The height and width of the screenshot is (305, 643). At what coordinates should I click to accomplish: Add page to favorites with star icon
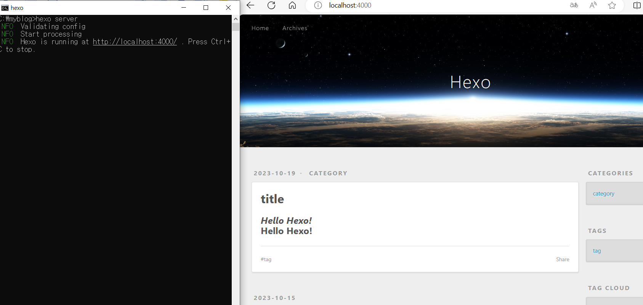click(x=612, y=5)
